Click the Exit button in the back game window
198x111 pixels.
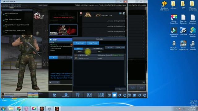[141, 88]
